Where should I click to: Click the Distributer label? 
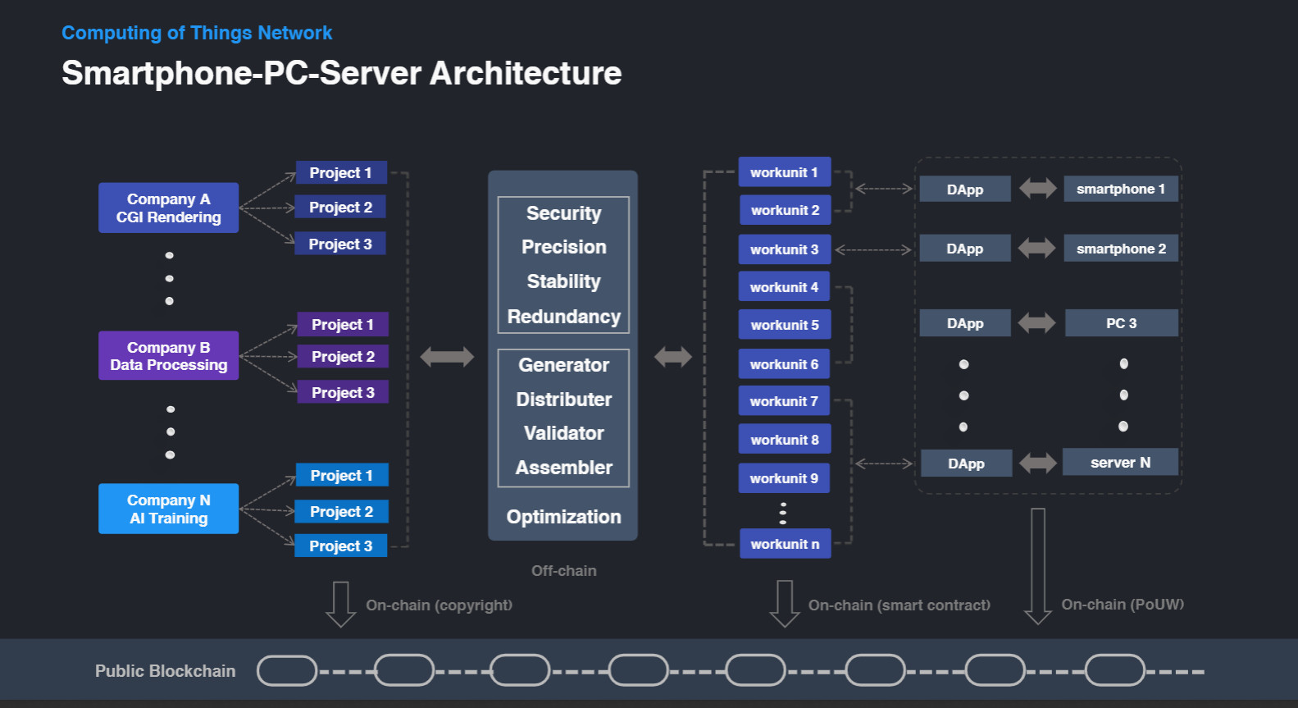click(x=564, y=400)
